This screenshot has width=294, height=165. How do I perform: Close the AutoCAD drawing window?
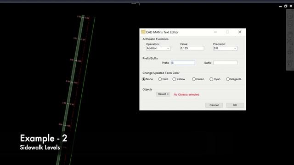pos(291,6)
